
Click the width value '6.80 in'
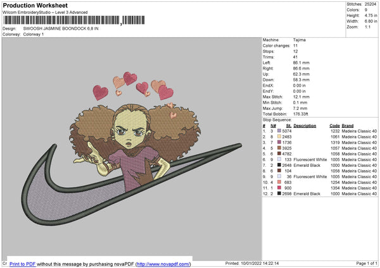coord(370,21)
